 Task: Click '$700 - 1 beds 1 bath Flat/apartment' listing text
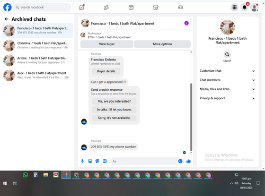[109, 37]
